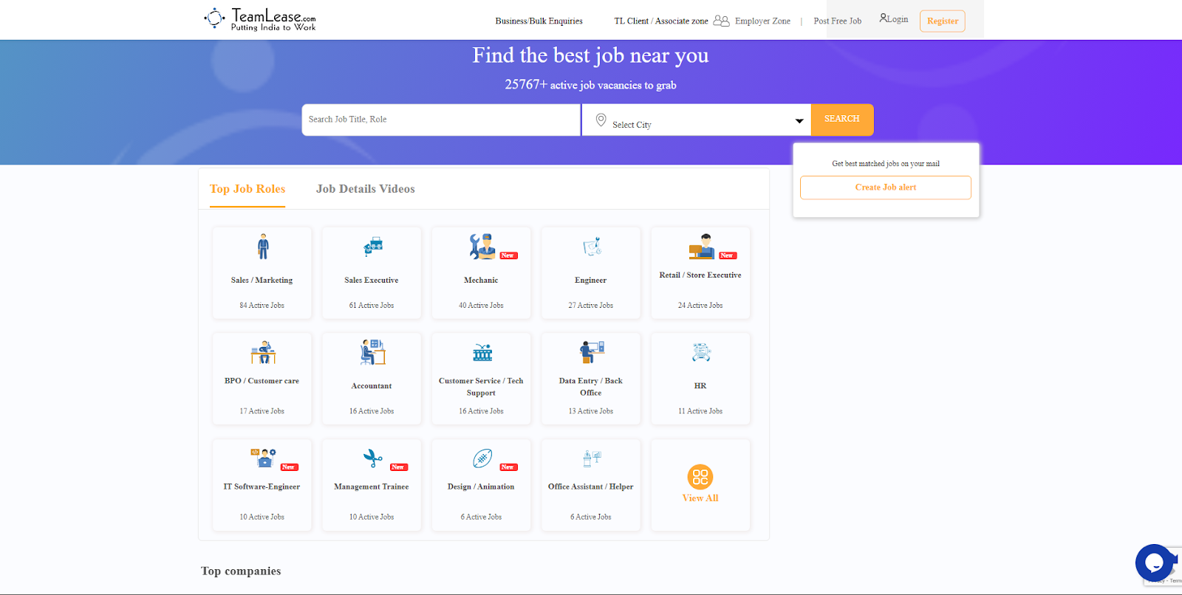Click the orange SEARCH button
Viewport: 1182px width, 595px height.
click(842, 120)
